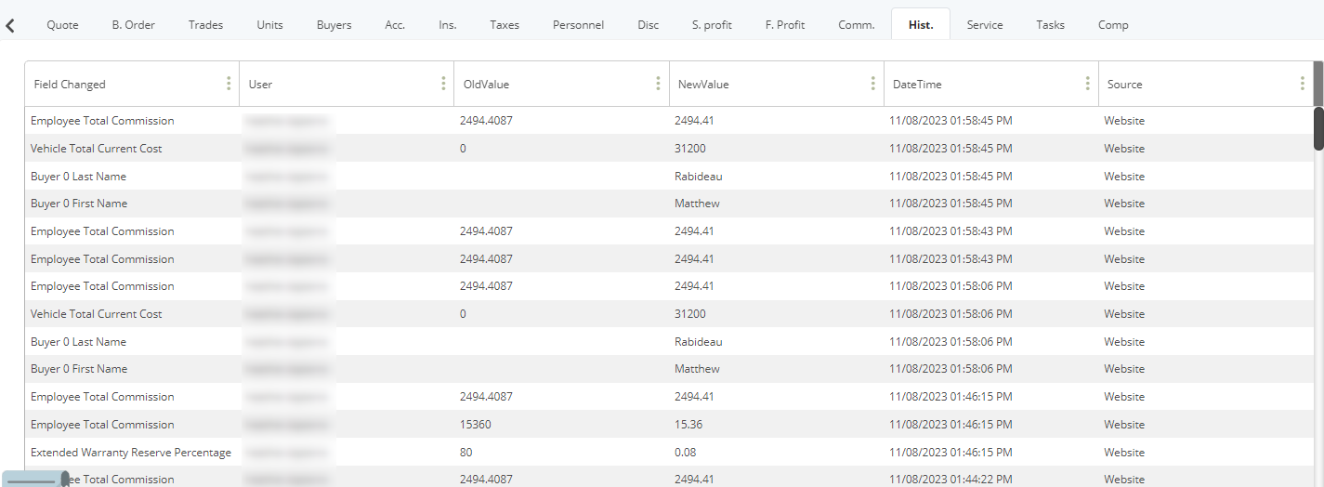1324x487 pixels.
Task: Click the back chevron arrow
Action: pos(10,25)
